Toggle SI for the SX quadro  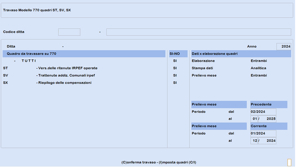175,83
